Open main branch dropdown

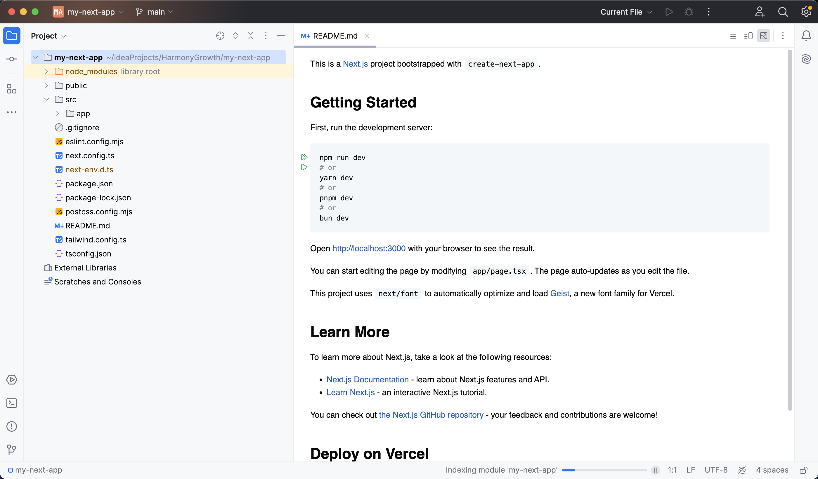pyautogui.click(x=155, y=12)
